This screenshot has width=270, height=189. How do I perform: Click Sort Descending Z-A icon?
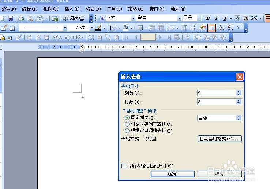230,28
